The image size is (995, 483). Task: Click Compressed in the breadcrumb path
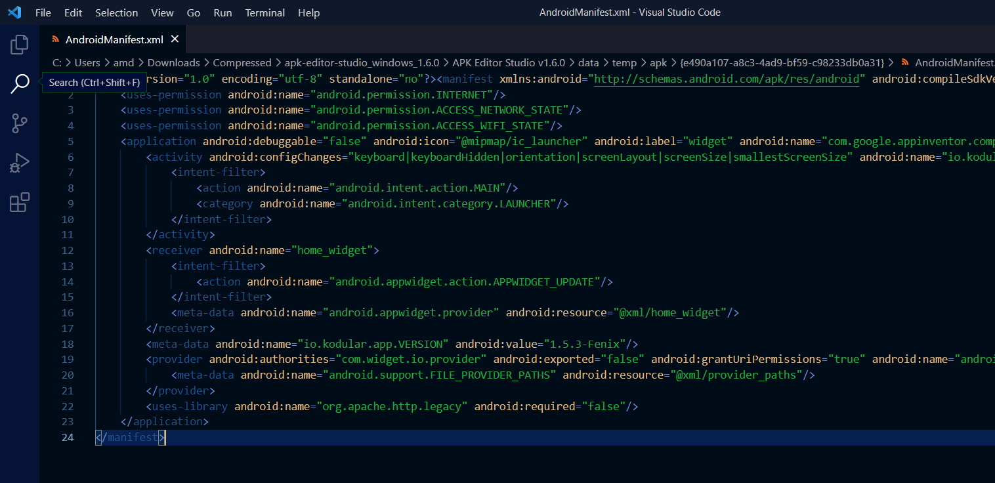coord(242,62)
